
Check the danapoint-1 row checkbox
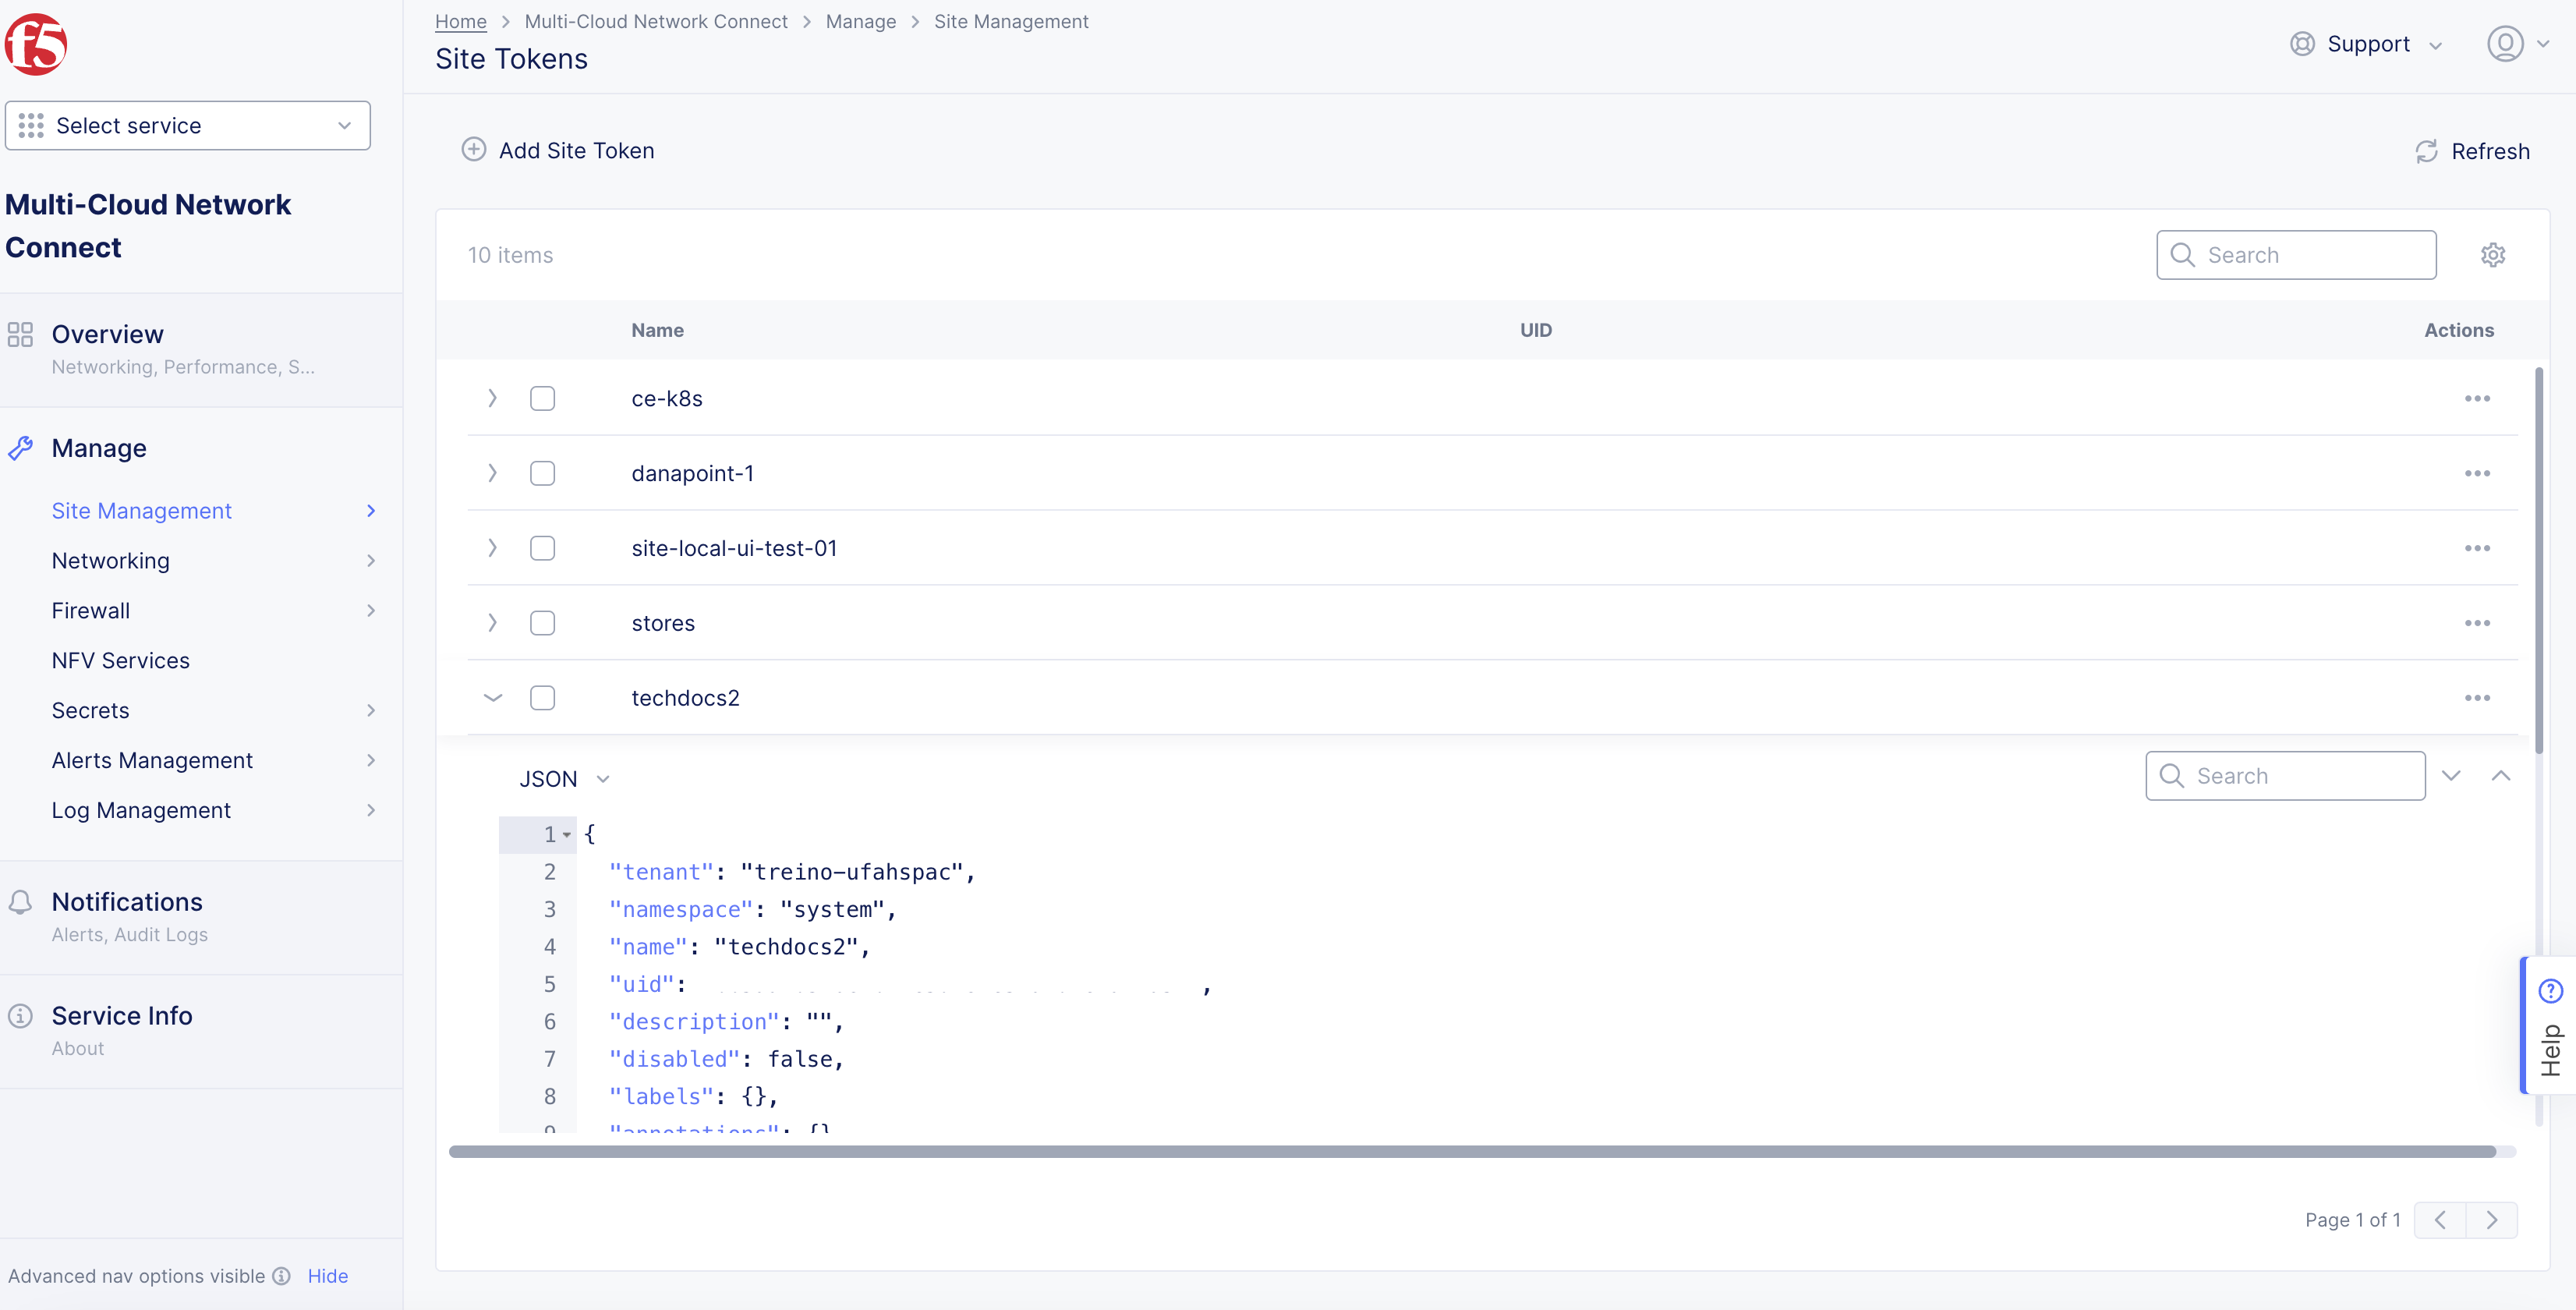(x=542, y=473)
